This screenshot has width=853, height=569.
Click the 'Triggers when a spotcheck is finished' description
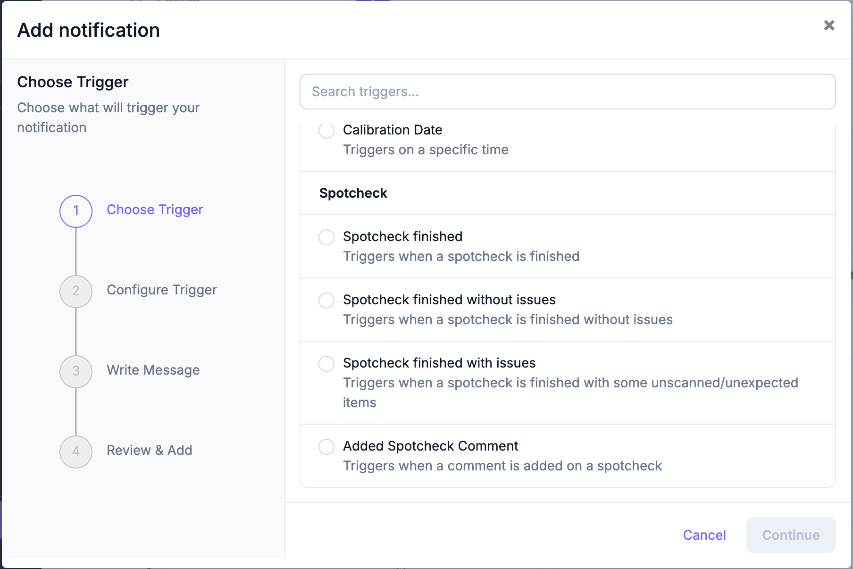[461, 256]
